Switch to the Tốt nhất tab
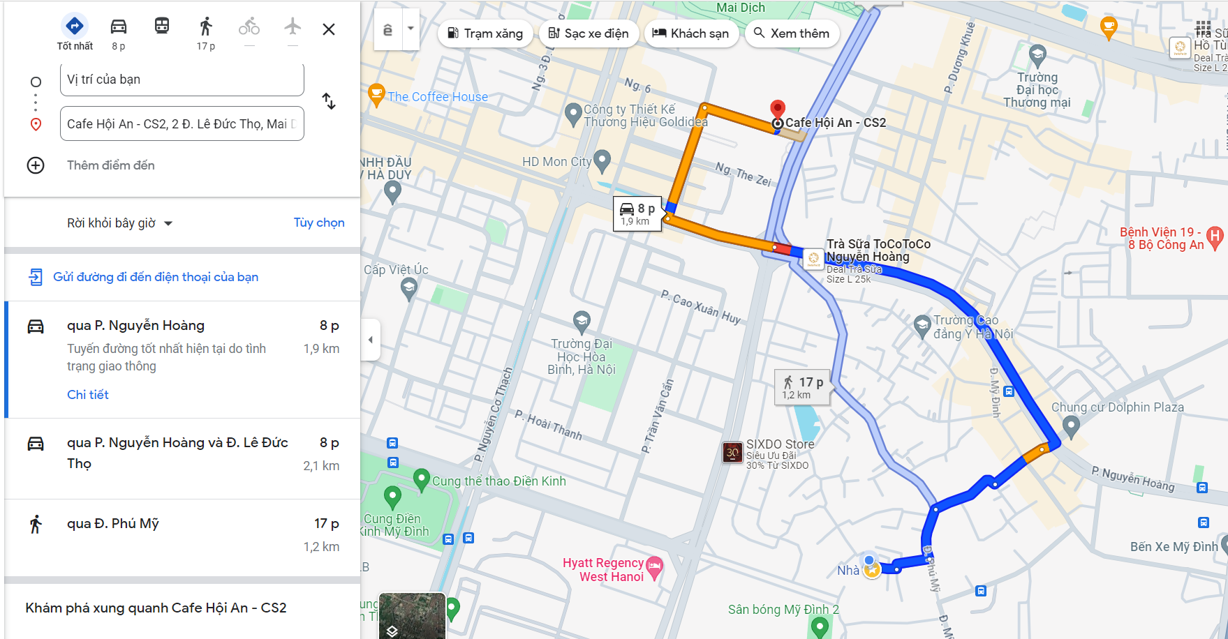1228x639 pixels. (x=74, y=26)
